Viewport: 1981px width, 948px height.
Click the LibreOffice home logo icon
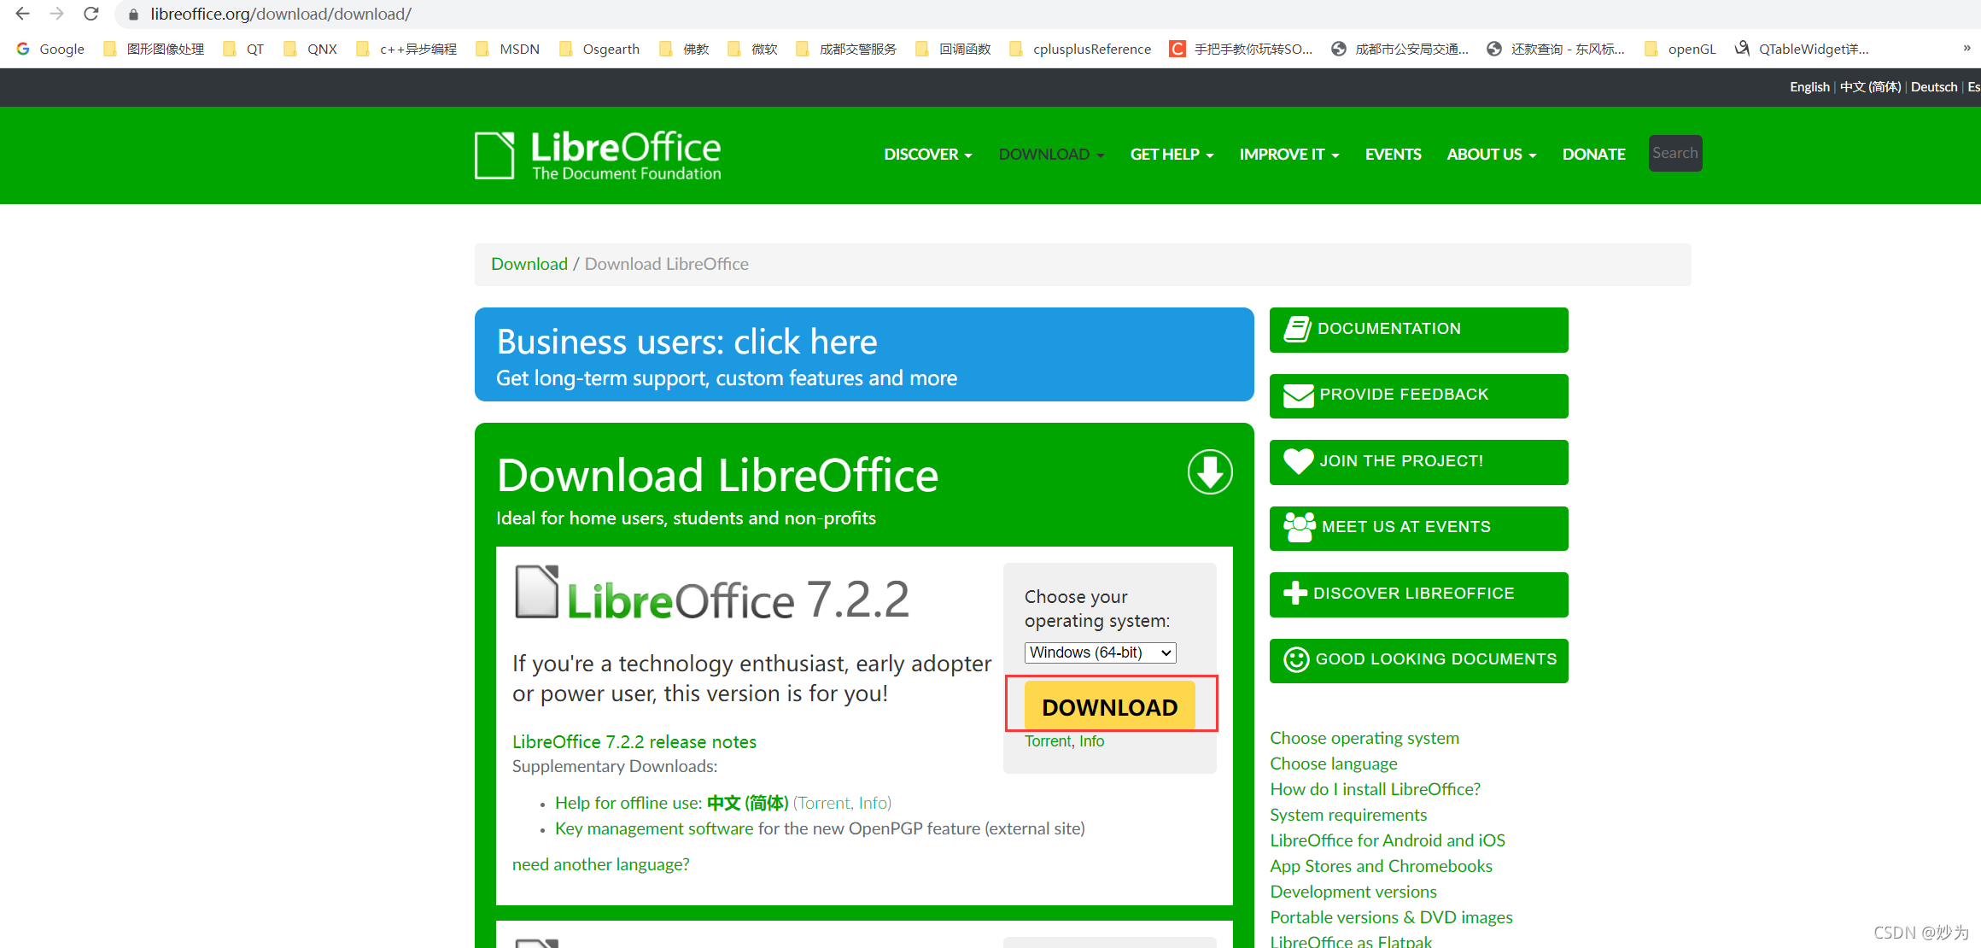coord(495,153)
